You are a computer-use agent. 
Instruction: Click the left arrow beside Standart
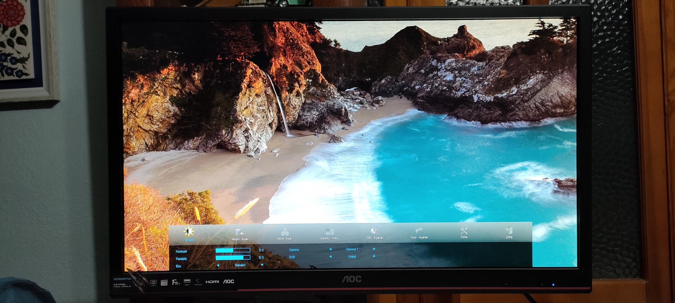click(218, 265)
